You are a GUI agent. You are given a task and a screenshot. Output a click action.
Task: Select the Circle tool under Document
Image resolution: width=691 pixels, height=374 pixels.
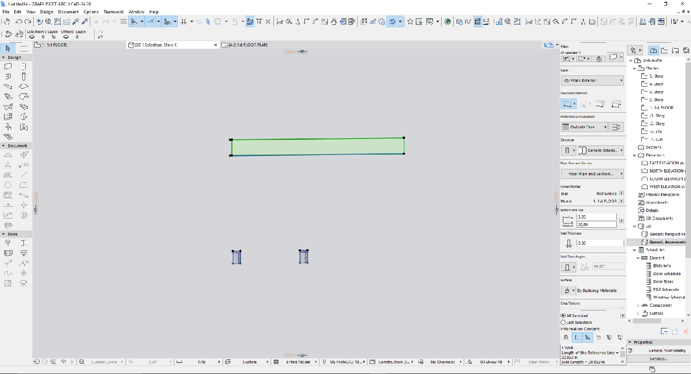(8, 184)
